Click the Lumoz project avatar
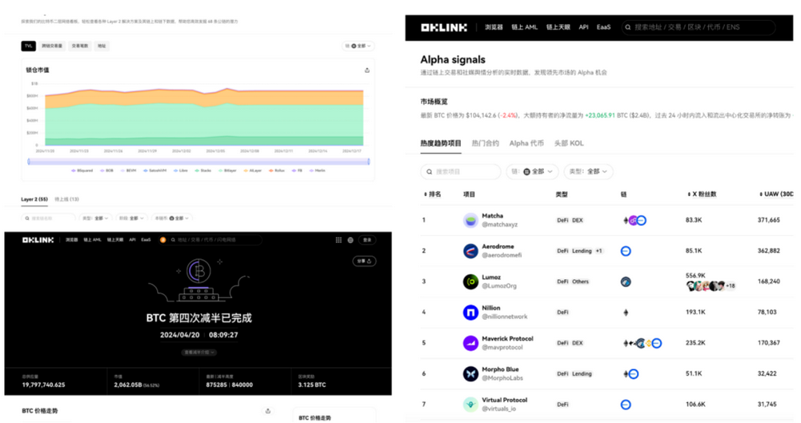Image resolution: width=801 pixels, height=423 pixels. coord(470,281)
